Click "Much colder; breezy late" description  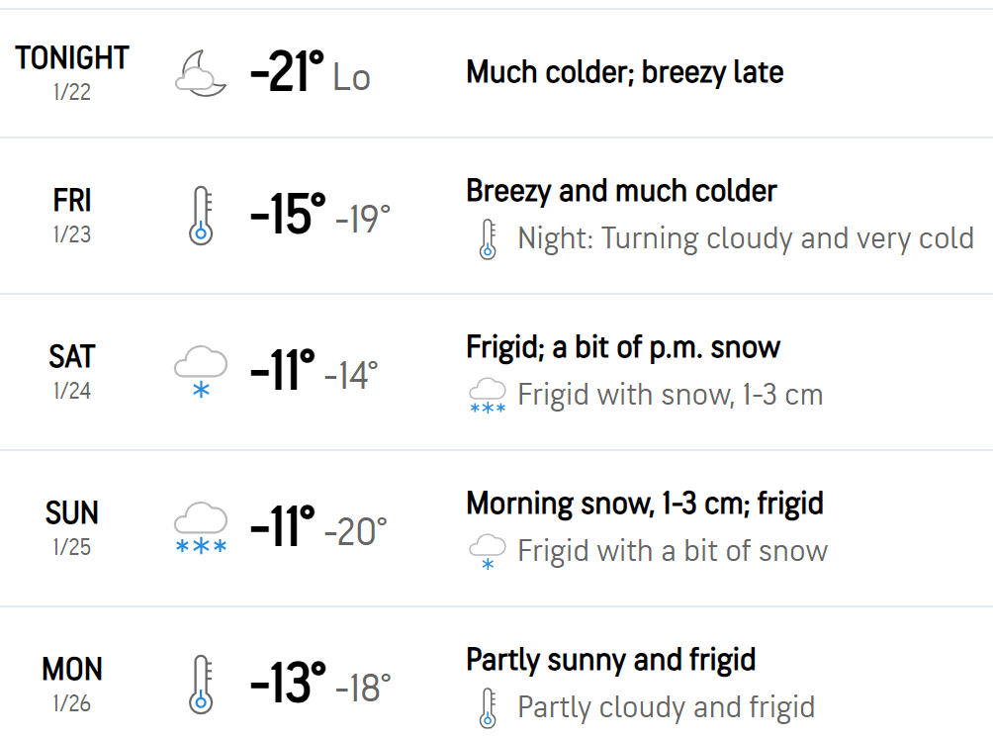click(624, 72)
